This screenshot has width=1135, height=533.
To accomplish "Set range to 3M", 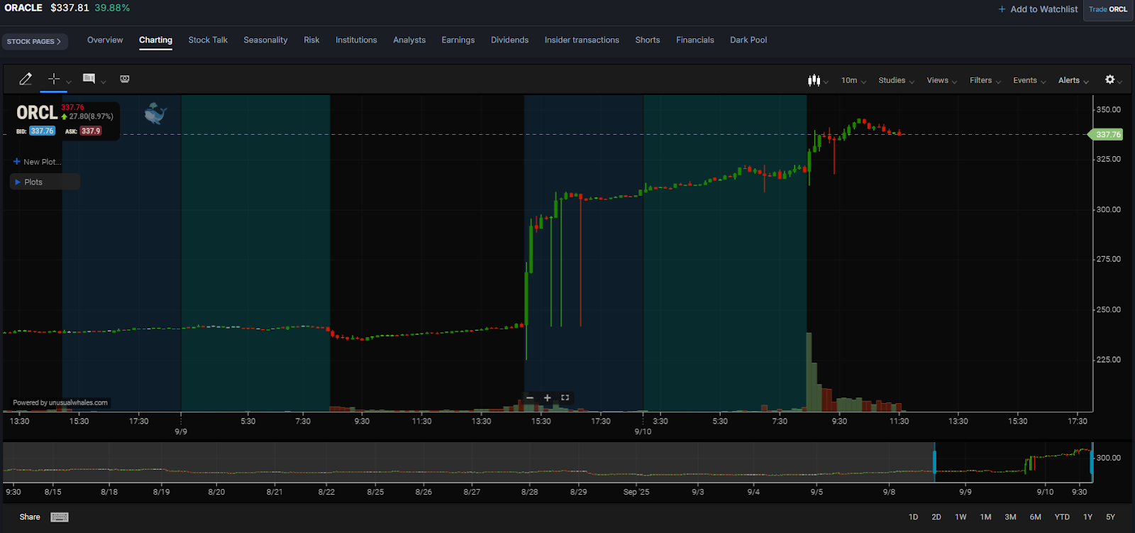I will click(1010, 517).
